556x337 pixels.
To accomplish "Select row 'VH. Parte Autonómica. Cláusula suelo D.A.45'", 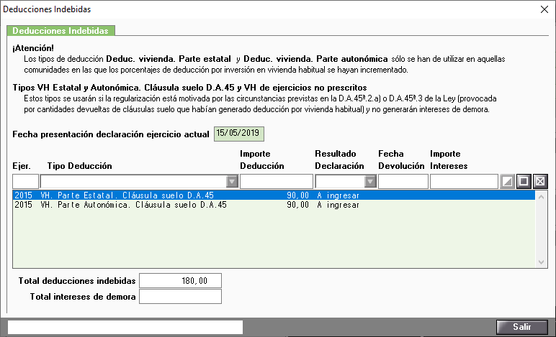I will (x=274, y=205).
